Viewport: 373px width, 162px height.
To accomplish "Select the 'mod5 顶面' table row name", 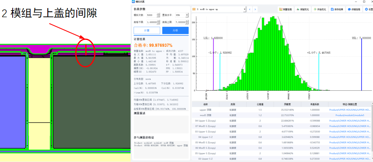I will point(206,115).
